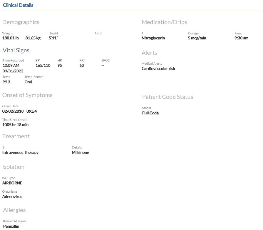Click the Oral temperature source
The width and height of the screenshot is (263, 230).
28,82
